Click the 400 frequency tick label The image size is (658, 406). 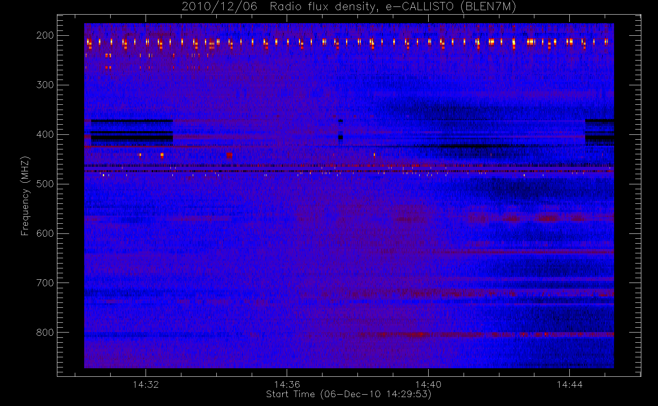click(45, 134)
